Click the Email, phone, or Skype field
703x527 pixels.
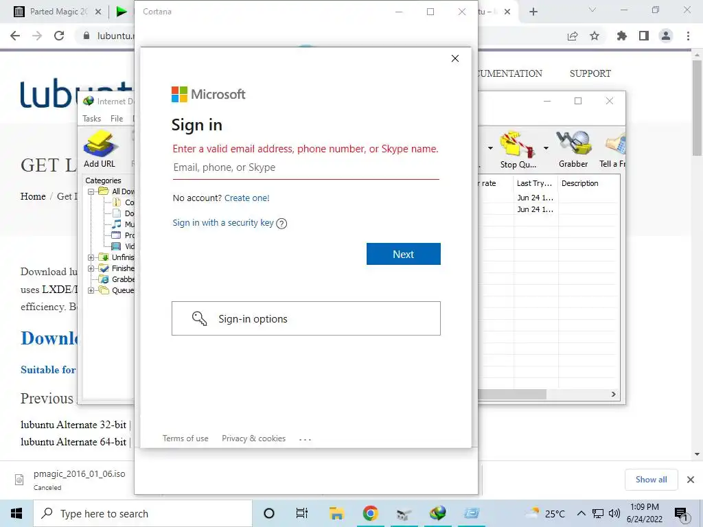(x=306, y=167)
